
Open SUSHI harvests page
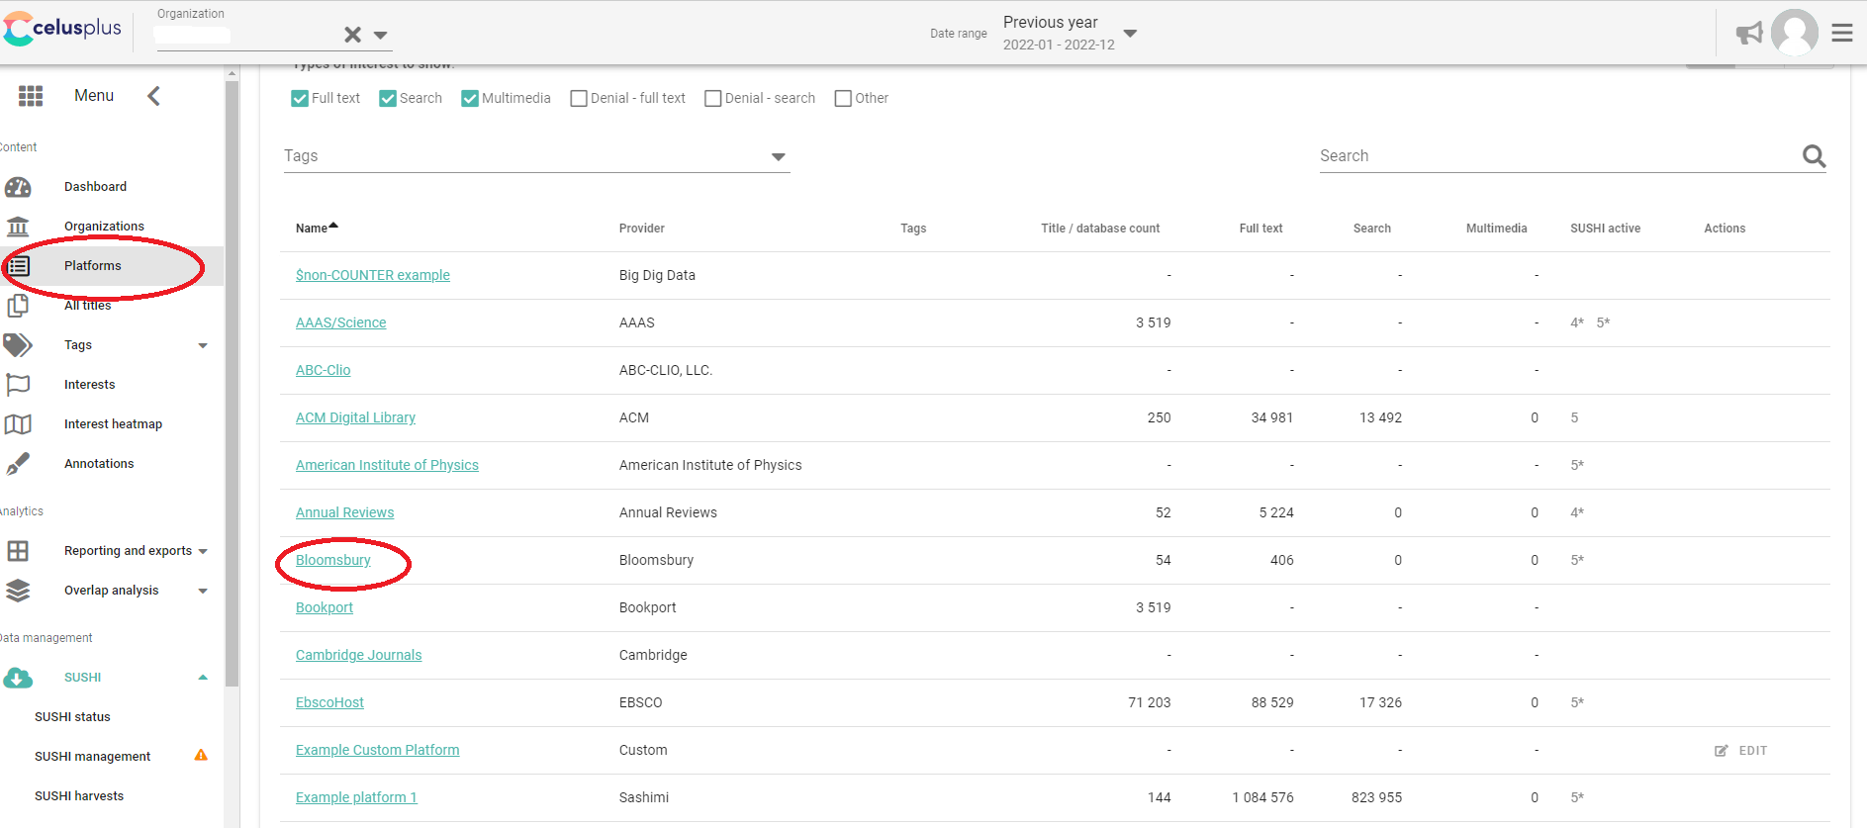(x=79, y=796)
